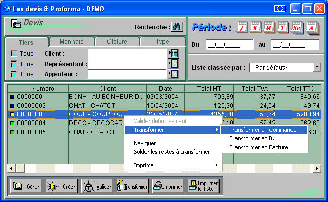Select the 'Se' semester period calendar icon

[297, 27]
